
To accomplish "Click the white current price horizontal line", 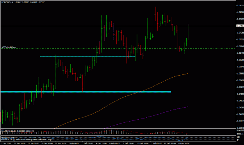I will click(118, 26).
